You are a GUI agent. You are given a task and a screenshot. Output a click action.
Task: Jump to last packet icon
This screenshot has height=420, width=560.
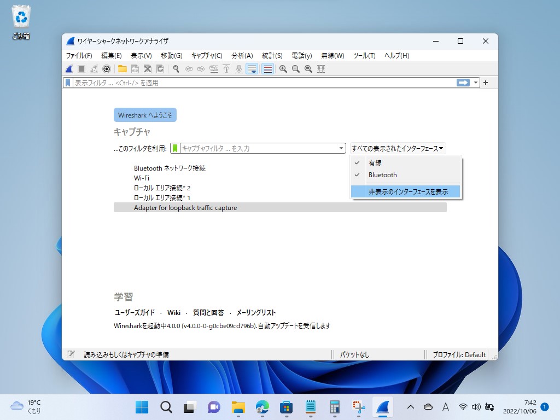tap(239, 69)
